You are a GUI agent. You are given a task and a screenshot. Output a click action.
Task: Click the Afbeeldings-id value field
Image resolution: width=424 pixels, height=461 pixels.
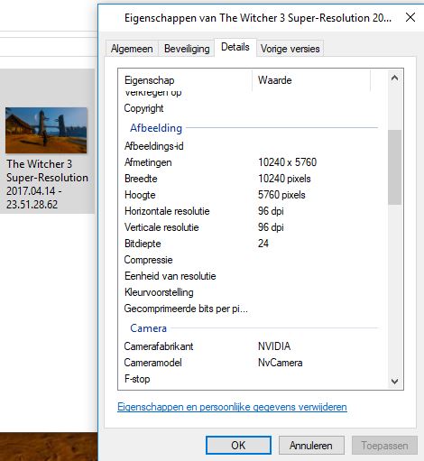pos(316,146)
